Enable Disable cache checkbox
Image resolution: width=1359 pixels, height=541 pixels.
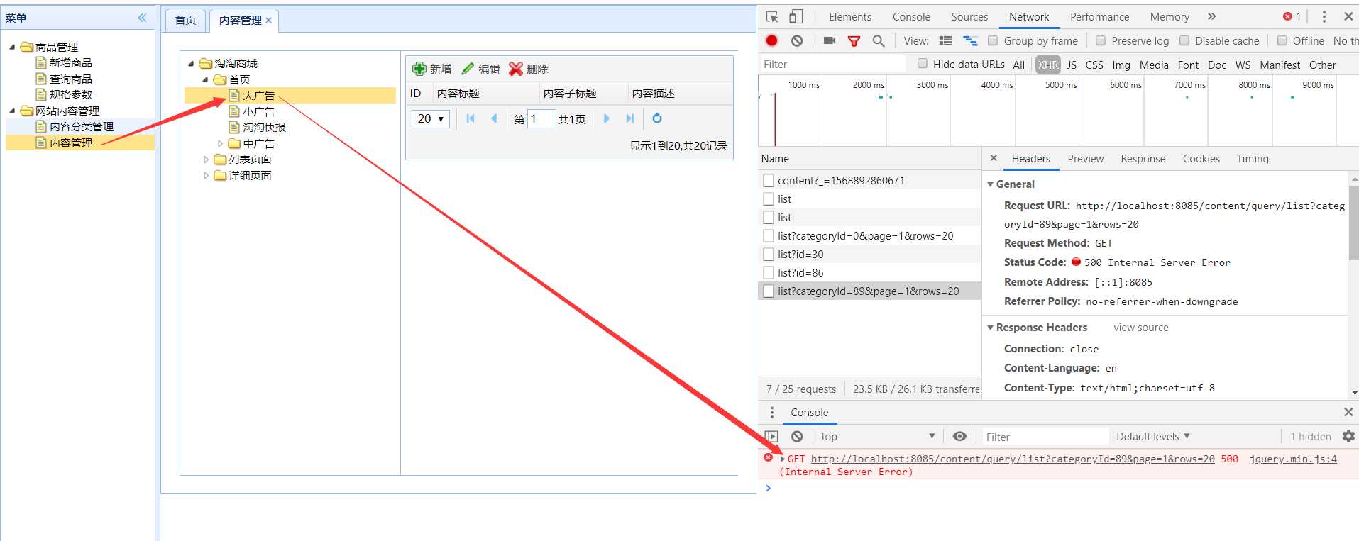point(1184,40)
